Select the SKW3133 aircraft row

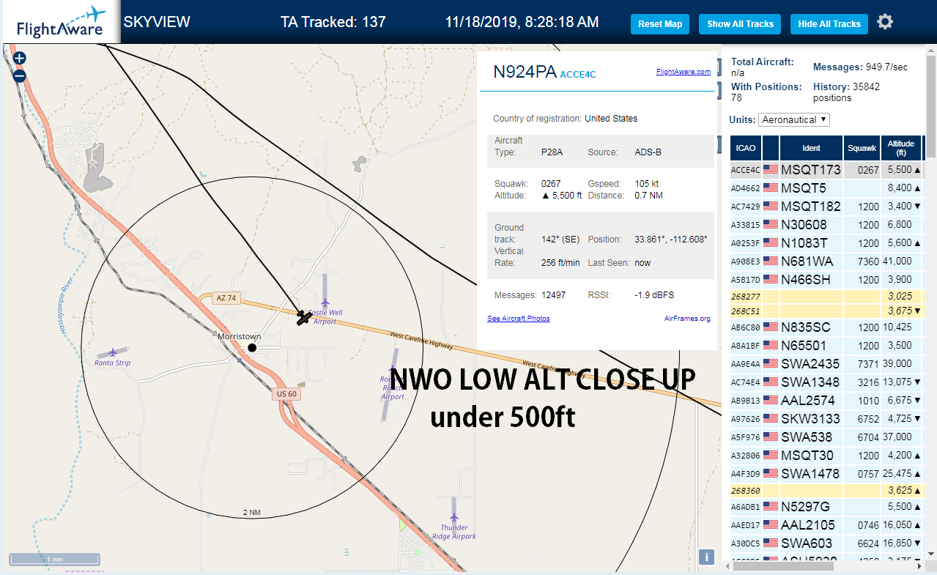[826, 419]
